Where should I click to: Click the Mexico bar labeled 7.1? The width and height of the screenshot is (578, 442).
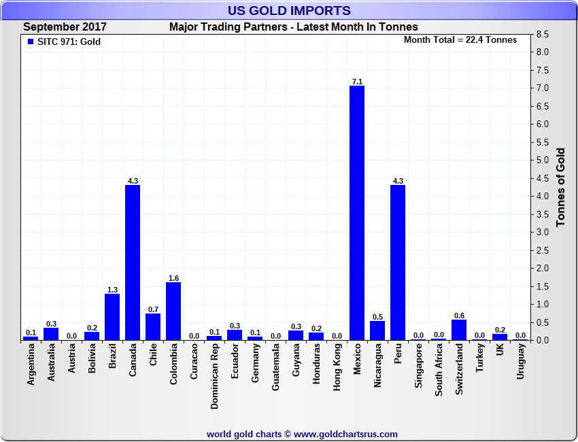tap(357, 213)
